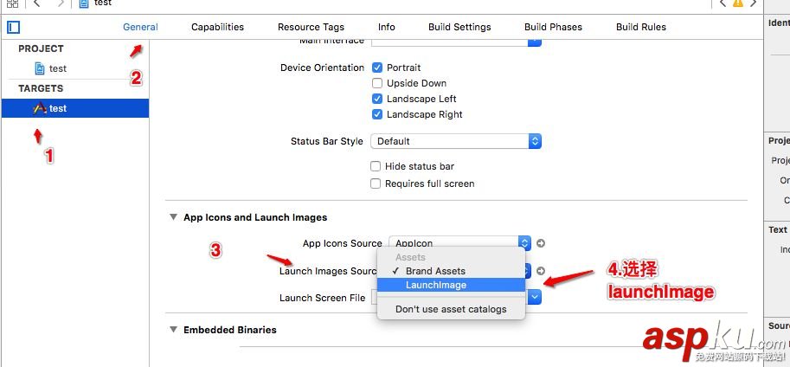Switch to the Build Settings tab
This screenshot has height=367, width=790.
click(x=459, y=27)
